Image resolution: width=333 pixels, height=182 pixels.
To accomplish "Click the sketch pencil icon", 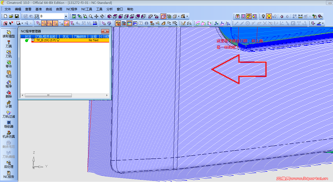I will 183,23.
